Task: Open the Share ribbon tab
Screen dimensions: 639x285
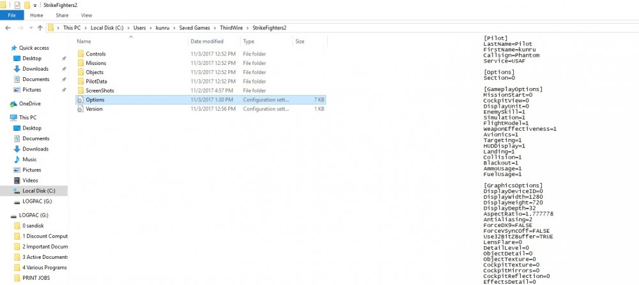Action: [62, 15]
